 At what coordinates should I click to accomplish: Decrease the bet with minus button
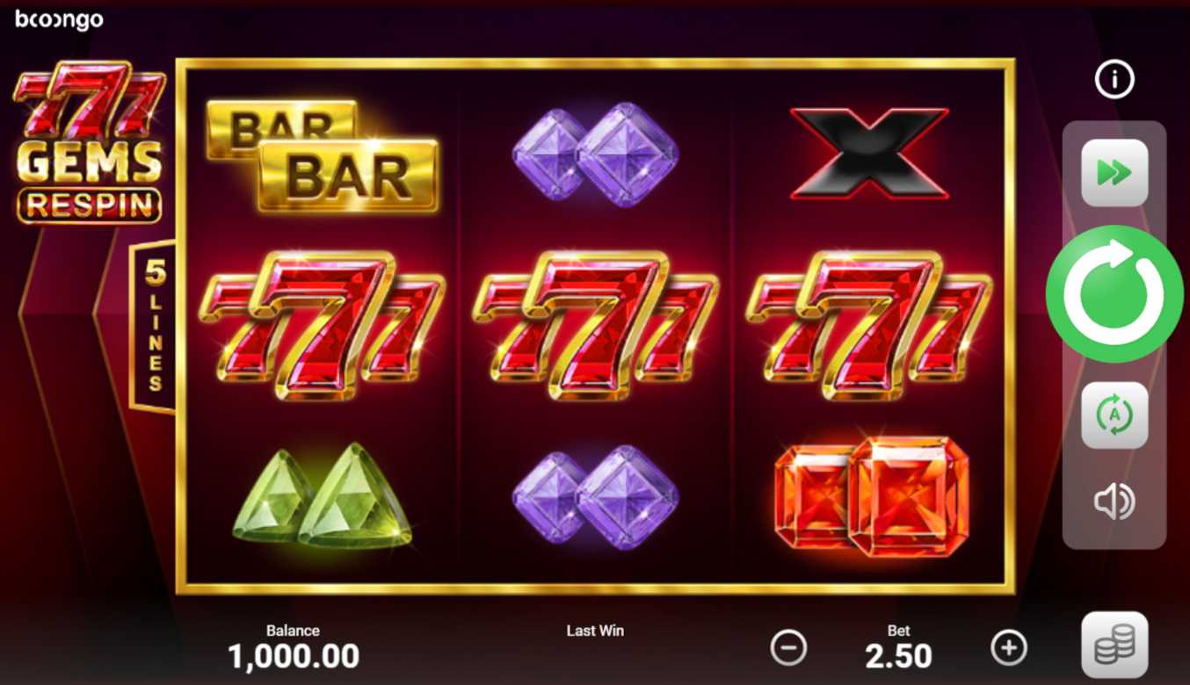point(788,648)
